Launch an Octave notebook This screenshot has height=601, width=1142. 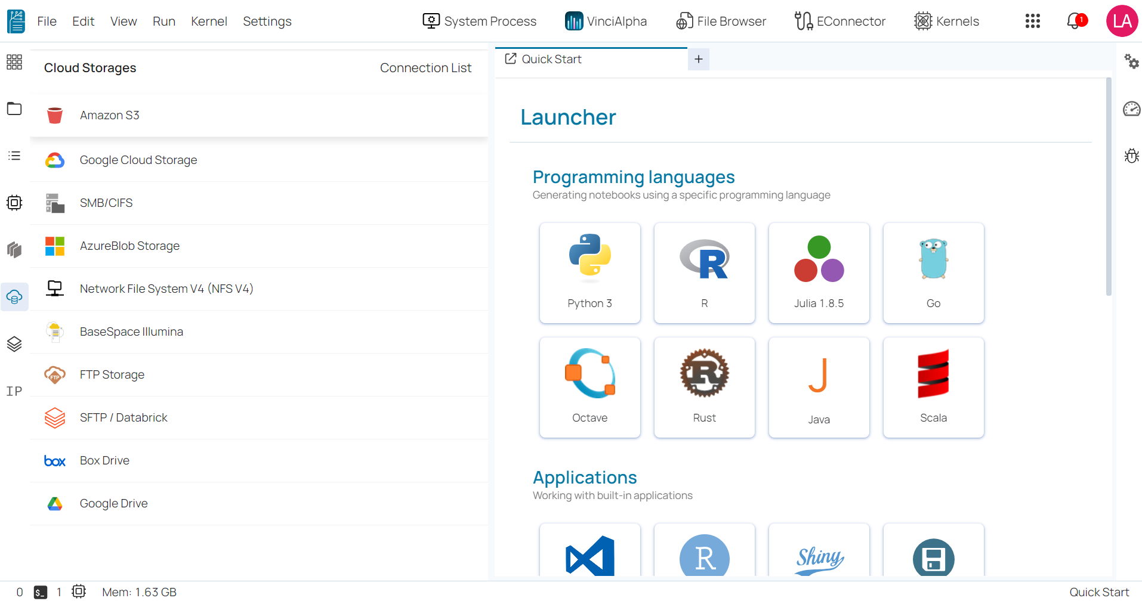pyautogui.click(x=590, y=388)
